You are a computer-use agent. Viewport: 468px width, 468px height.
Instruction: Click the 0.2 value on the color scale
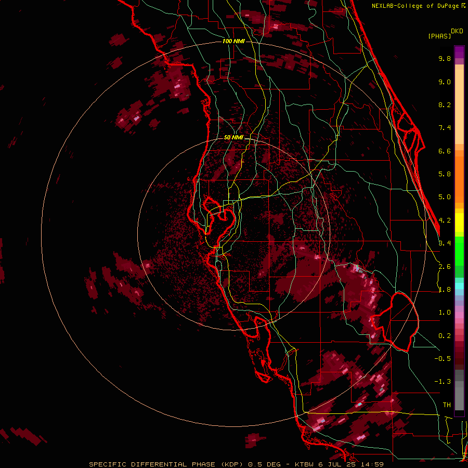point(445,336)
